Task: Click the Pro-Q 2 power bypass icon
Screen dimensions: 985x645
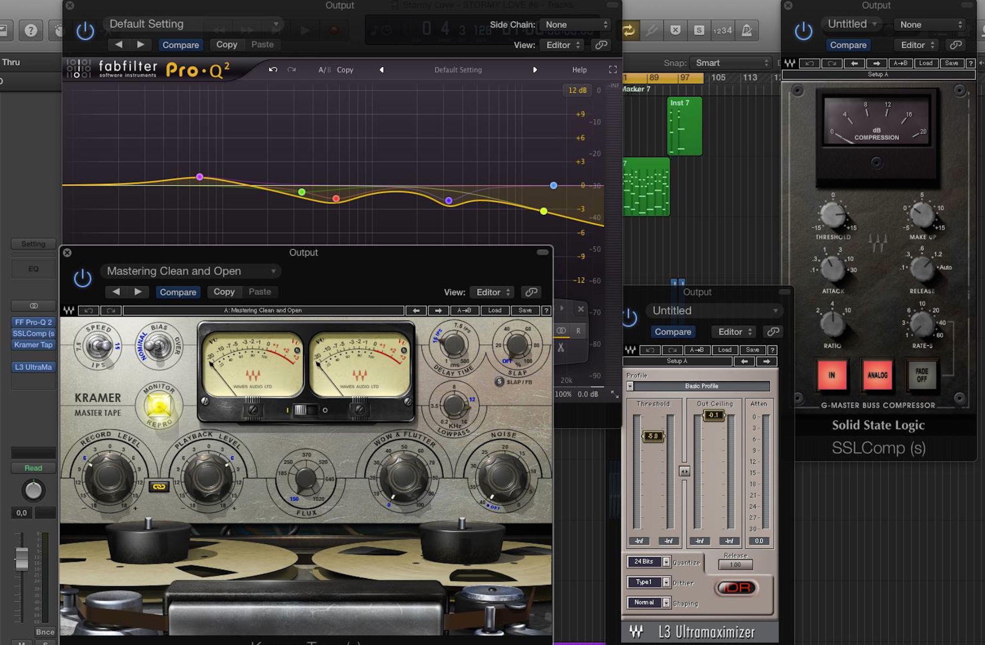Action: coord(85,31)
